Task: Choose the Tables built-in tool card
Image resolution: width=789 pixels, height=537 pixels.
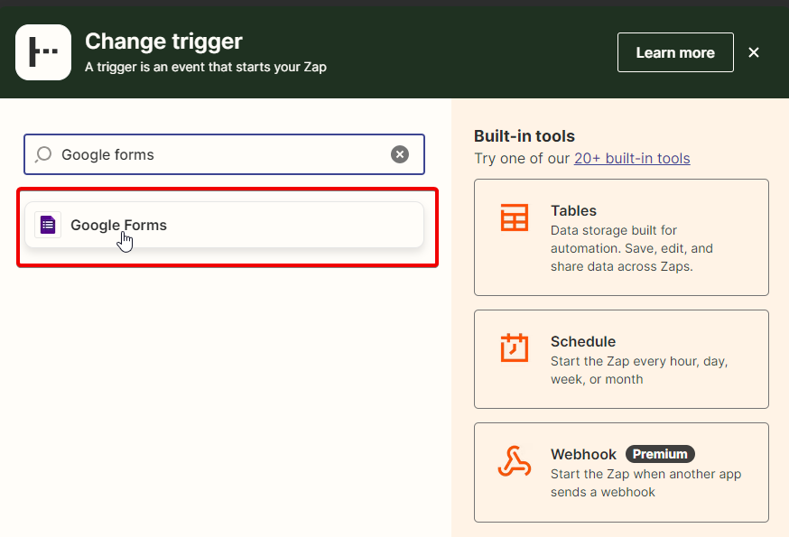Action: pos(621,237)
